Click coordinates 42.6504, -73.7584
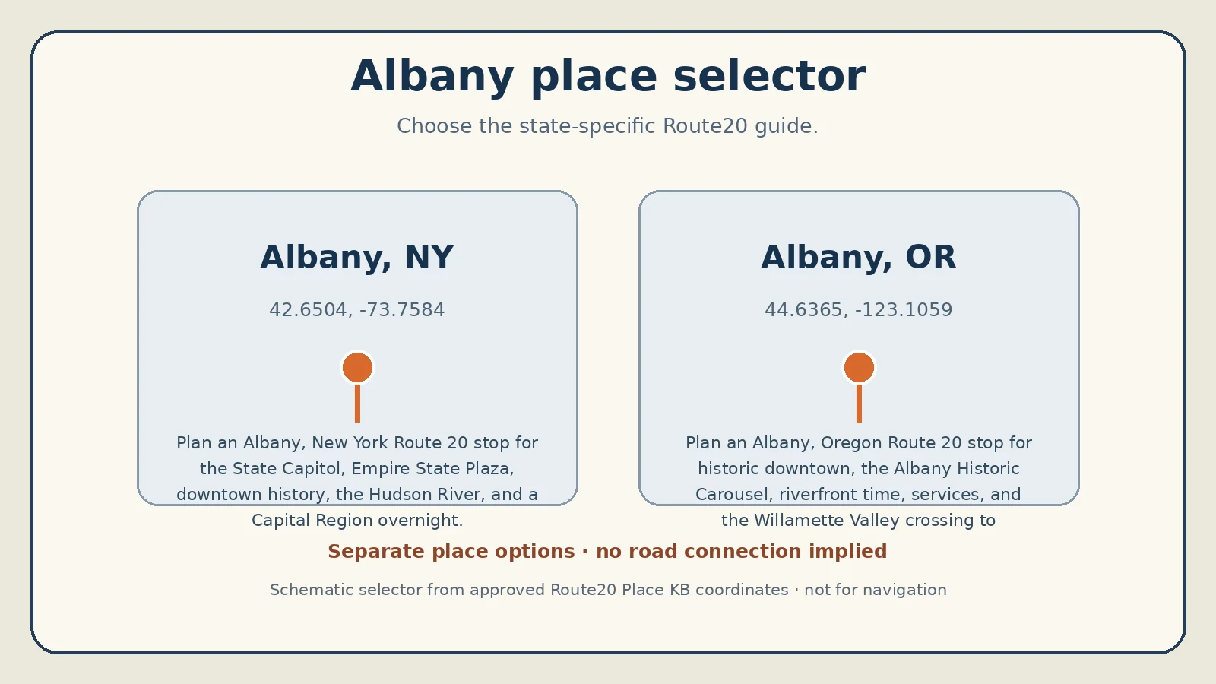The image size is (1216, 684). [357, 310]
